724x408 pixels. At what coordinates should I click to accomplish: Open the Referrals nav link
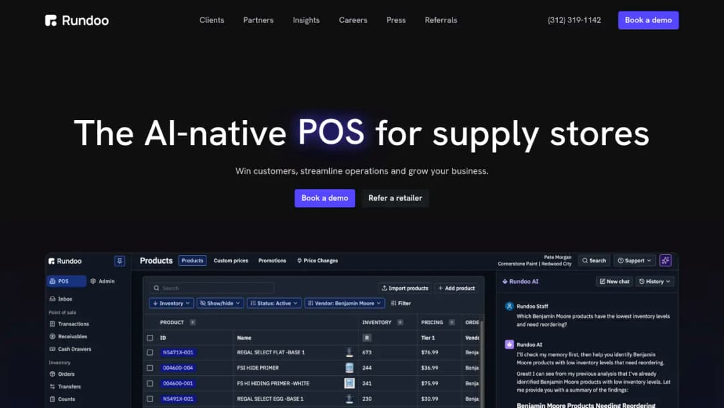pyautogui.click(x=441, y=20)
